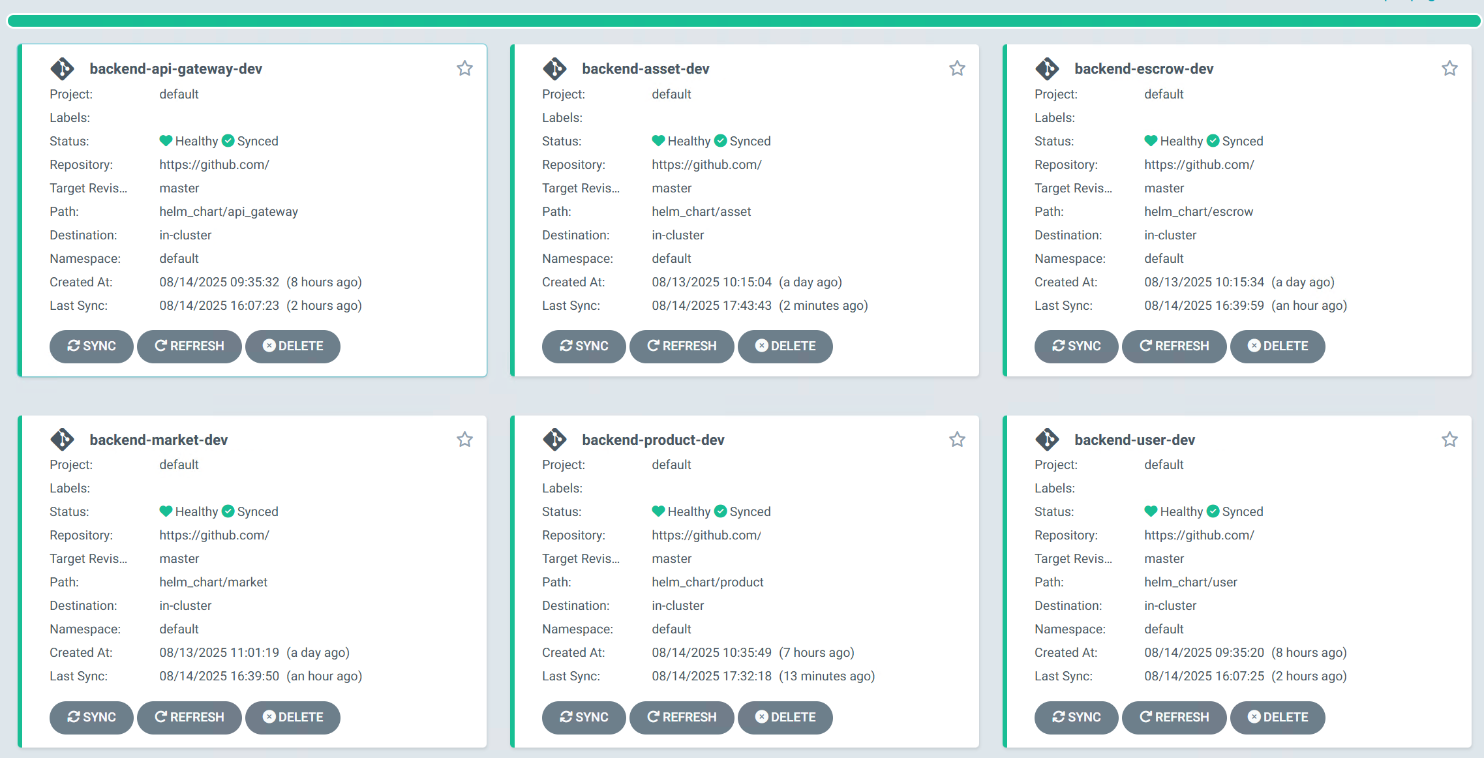Click the Synced check icon on backend-api-gateway-dev
The height and width of the screenshot is (758, 1484).
(228, 141)
